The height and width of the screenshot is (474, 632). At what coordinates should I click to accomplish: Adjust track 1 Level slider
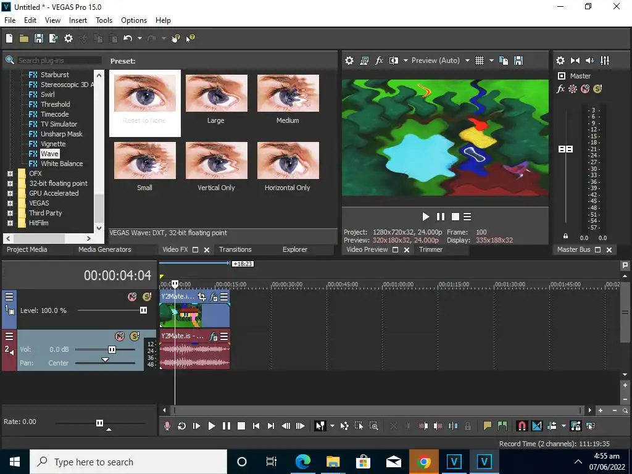coord(143,310)
